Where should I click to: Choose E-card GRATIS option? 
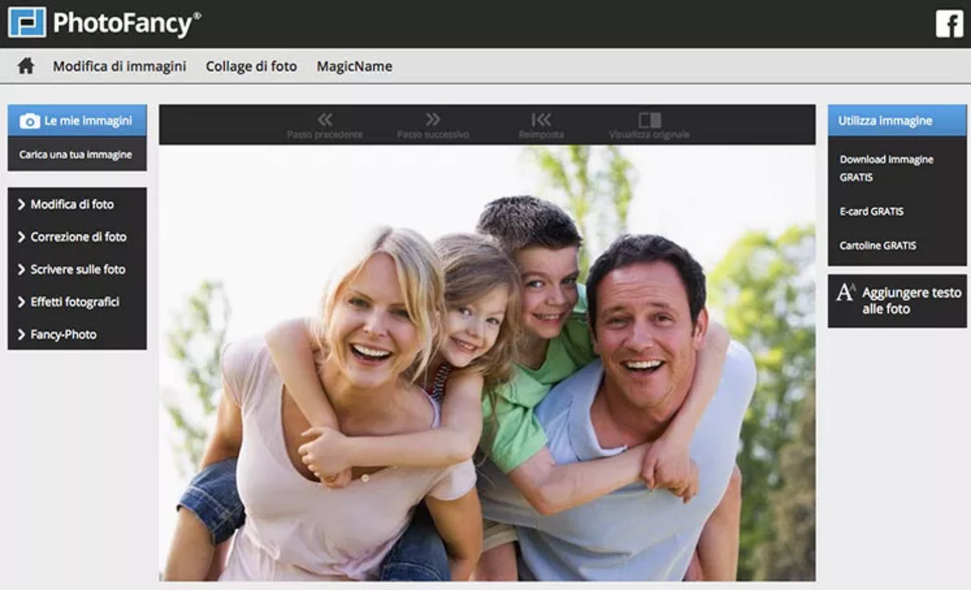click(871, 211)
